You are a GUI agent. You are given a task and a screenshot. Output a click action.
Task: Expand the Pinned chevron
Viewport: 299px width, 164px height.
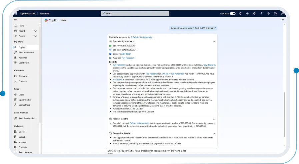point(35,36)
